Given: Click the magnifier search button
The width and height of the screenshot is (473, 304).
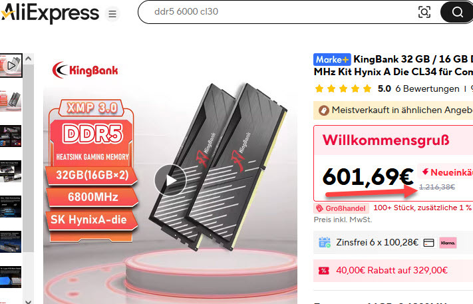Looking at the screenshot, I should tap(457, 12).
